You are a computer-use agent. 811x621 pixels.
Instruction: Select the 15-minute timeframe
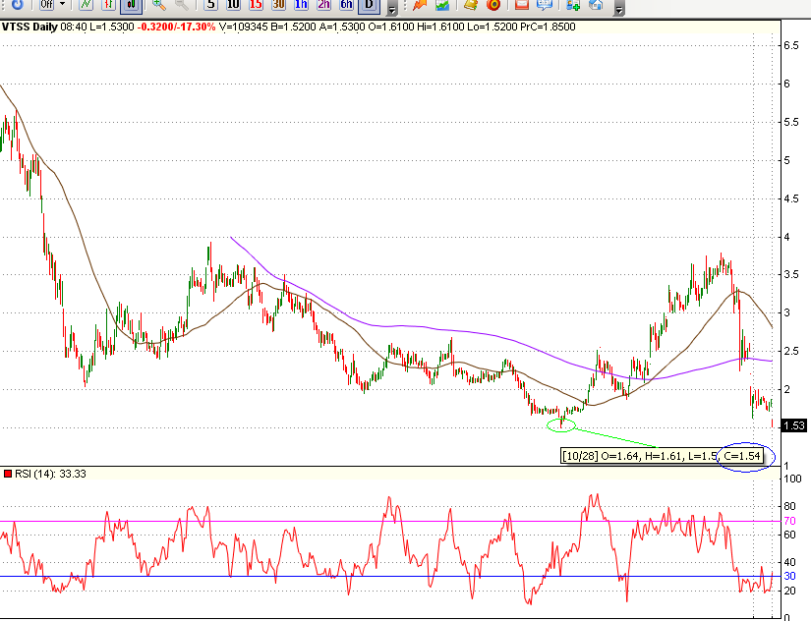point(254,6)
